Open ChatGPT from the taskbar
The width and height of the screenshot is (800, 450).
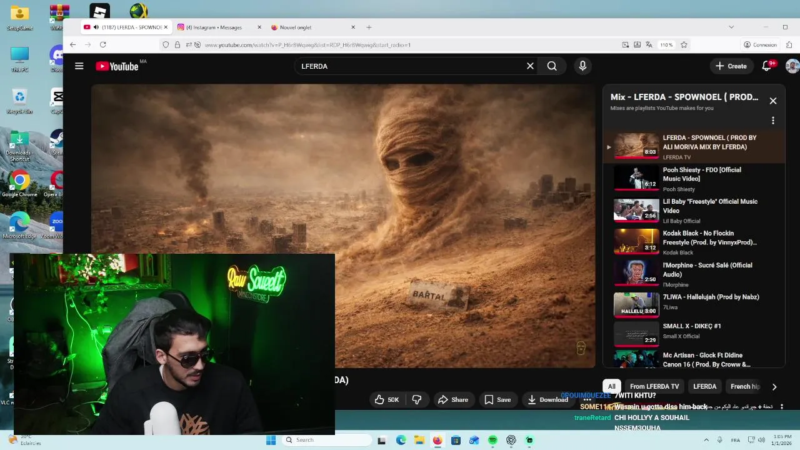511,440
